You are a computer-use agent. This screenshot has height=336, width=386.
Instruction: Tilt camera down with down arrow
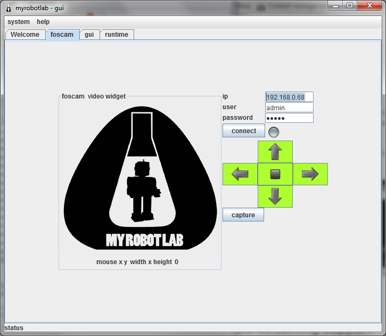pos(275,196)
